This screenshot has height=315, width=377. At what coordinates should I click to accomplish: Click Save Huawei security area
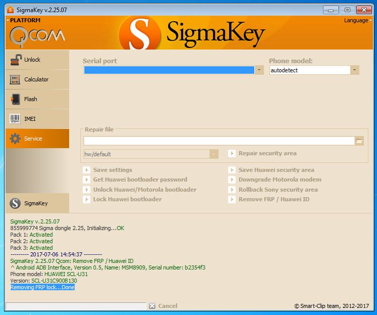coord(276,170)
